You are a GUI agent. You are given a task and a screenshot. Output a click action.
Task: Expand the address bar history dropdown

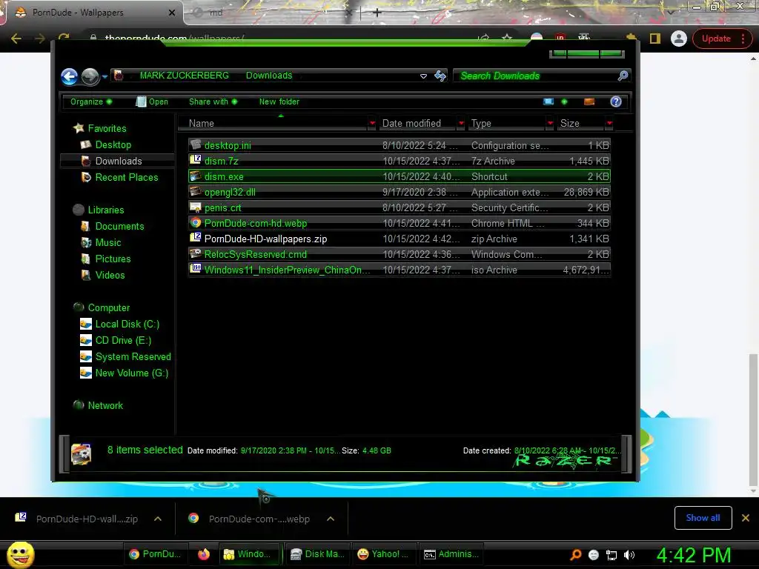tap(423, 76)
